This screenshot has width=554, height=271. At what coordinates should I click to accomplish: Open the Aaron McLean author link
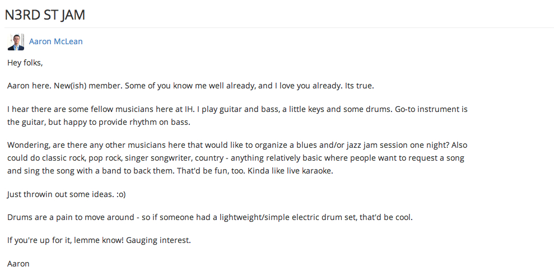pyautogui.click(x=56, y=41)
